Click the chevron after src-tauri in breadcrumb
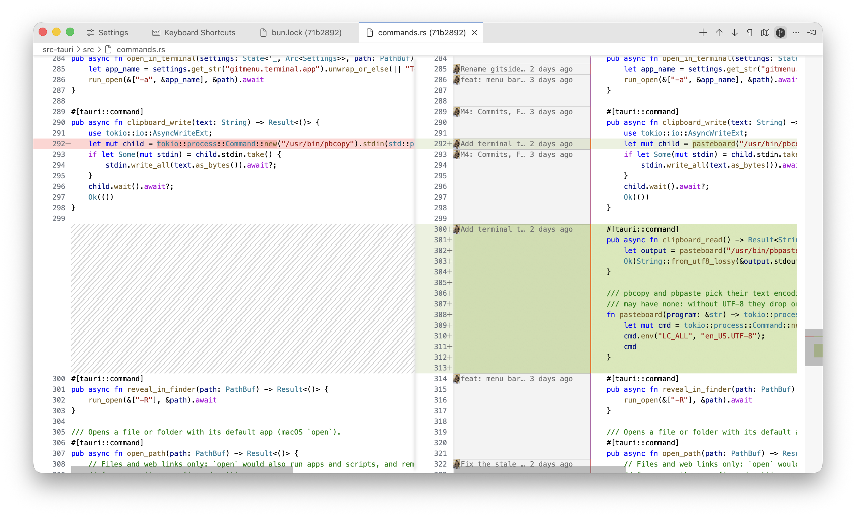Viewport: 856px width, 517px height. (x=78, y=49)
